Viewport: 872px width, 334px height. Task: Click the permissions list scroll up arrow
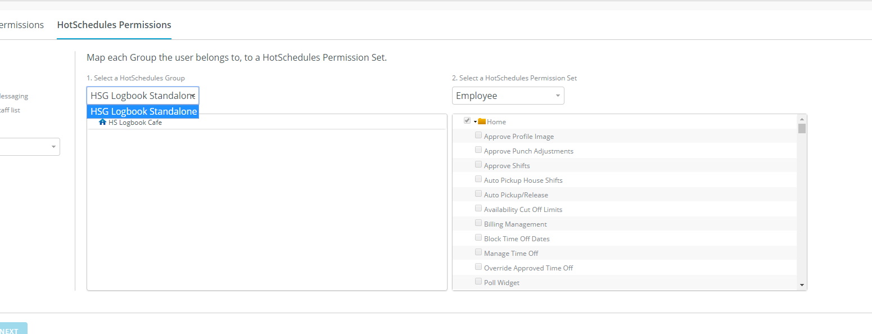tap(802, 119)
